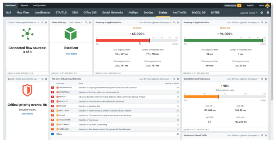Click the Notifications badge counter
276x144 pixels.
pos(239,6)
